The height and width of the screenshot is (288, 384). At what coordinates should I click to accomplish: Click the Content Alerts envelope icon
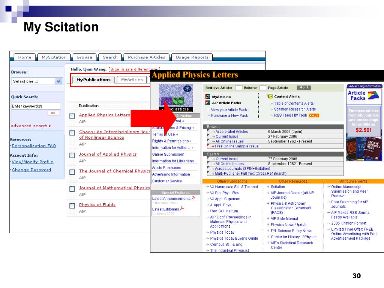(x=270, y=96)
